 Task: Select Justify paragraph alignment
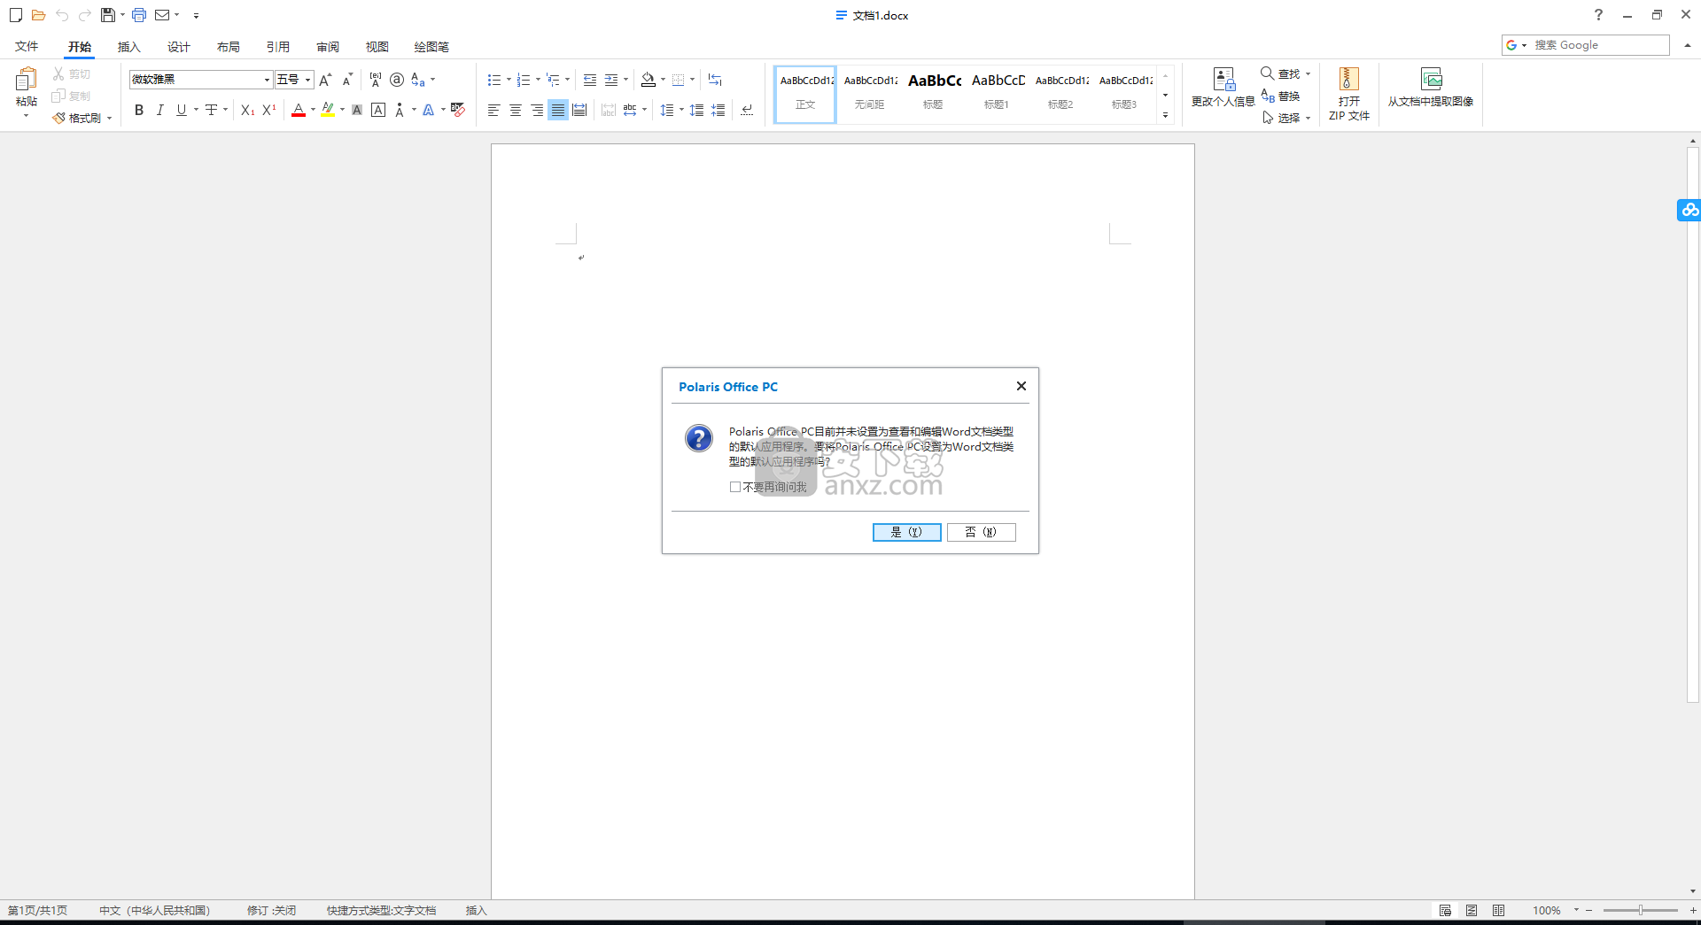click(x=558, y=110)
